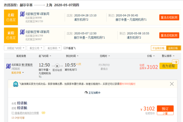Sort by 默认排序
This screenshot has width=183, height=122.
coord(168,56)
